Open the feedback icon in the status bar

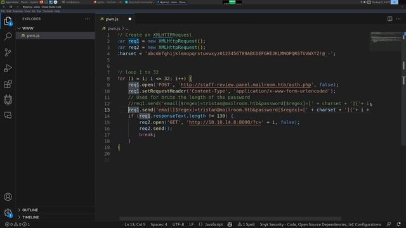point(389,224)
